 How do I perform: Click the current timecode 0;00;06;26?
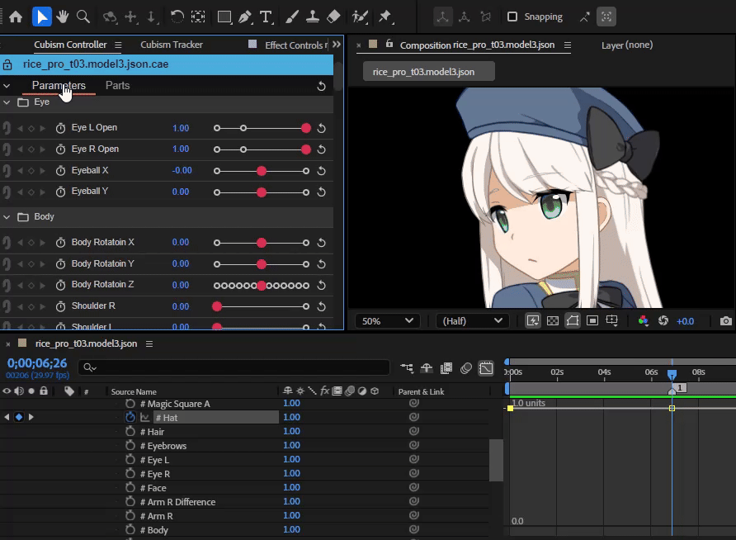37,363
